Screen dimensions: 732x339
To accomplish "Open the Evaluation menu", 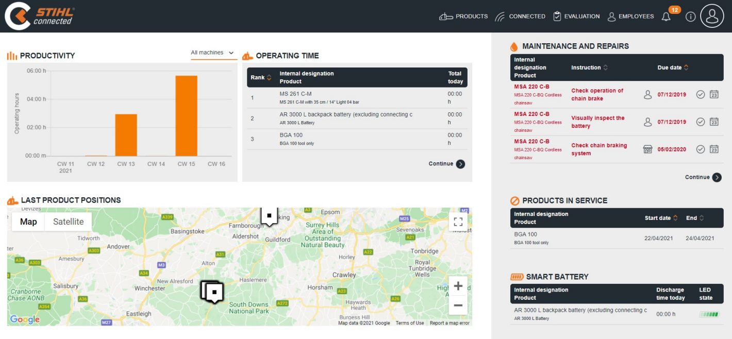I will pyautogui.click(x=576, y=16).
